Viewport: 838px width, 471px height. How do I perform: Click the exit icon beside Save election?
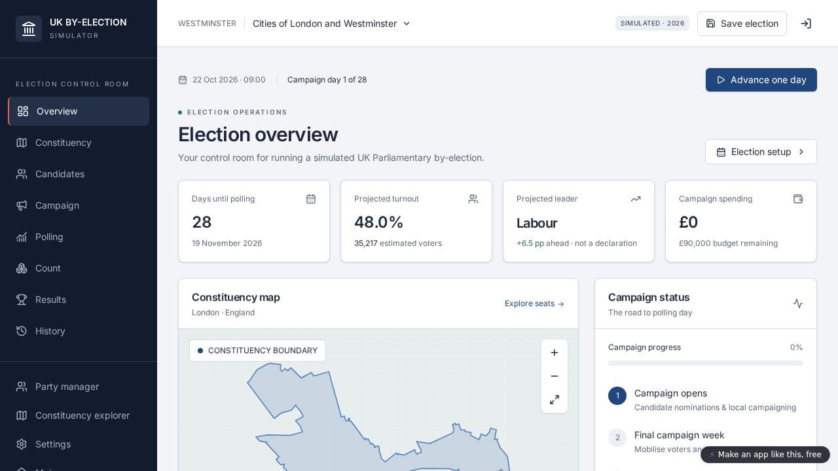(x=806, y=24)
